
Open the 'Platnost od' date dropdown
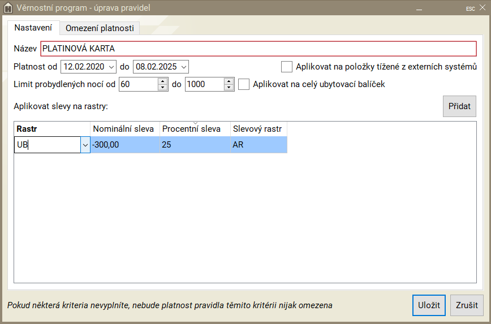pos(110,67)
